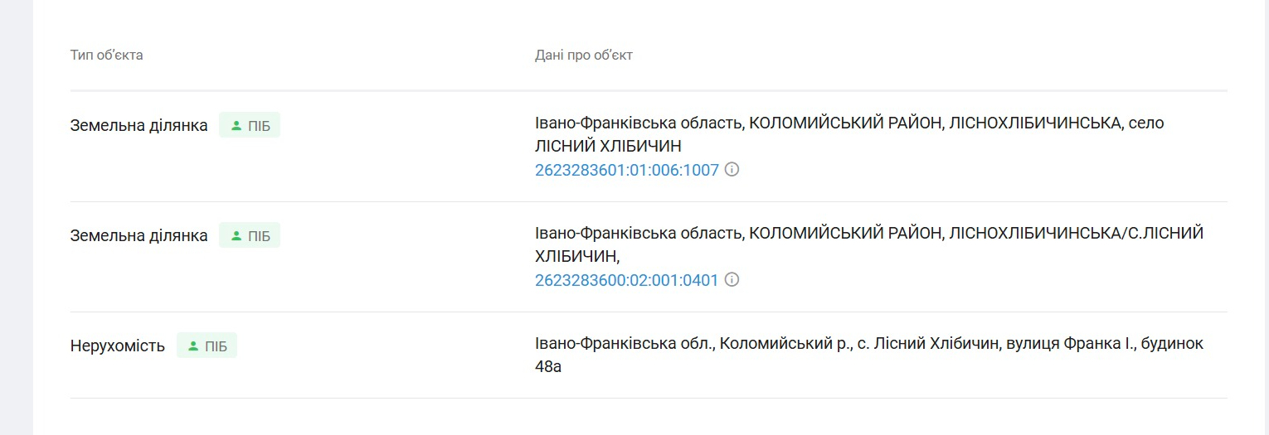Click info icon next to 2623283601:01:006:1007
Image resolution: width=1269 pixels, height=435 pixels.
click(732, 170)
